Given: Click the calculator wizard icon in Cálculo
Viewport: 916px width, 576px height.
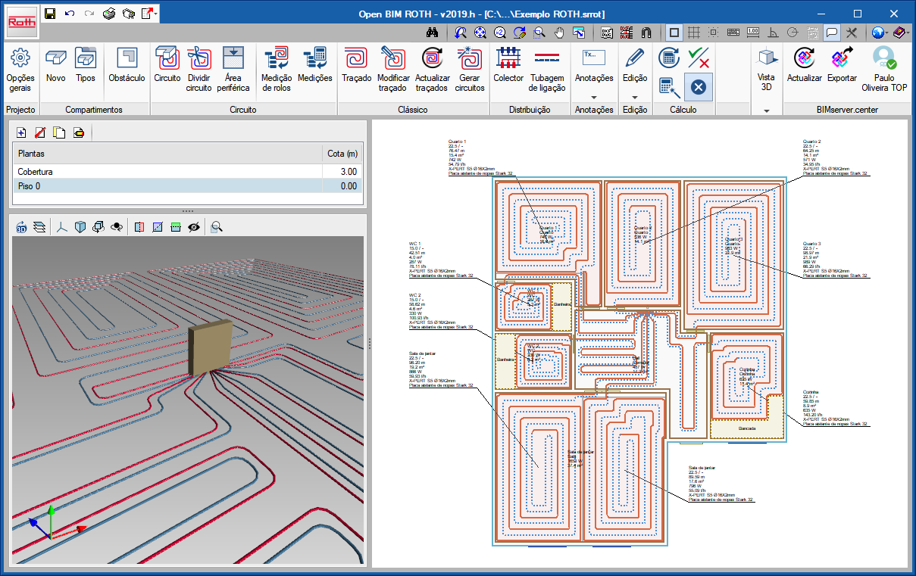Looking at the screenshot, I should pos(669,87).
